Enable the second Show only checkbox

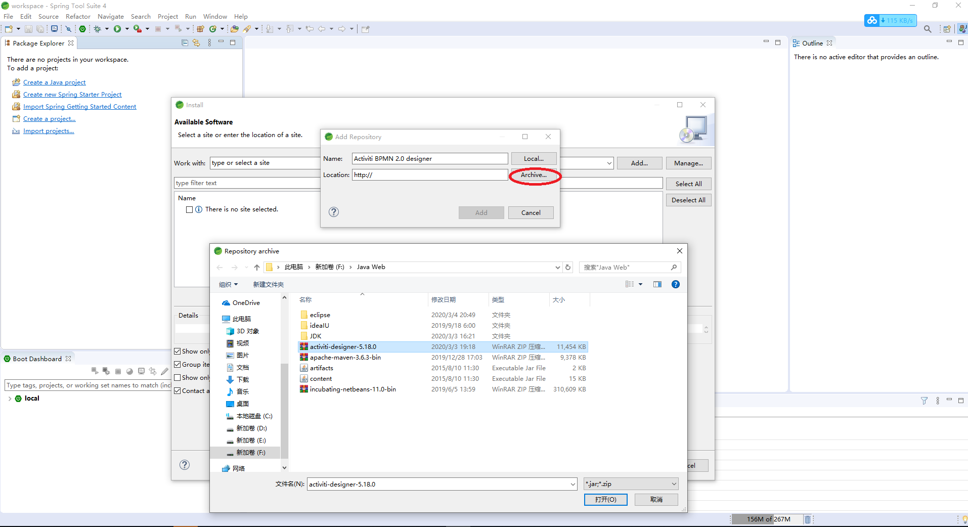pos(177,377)
